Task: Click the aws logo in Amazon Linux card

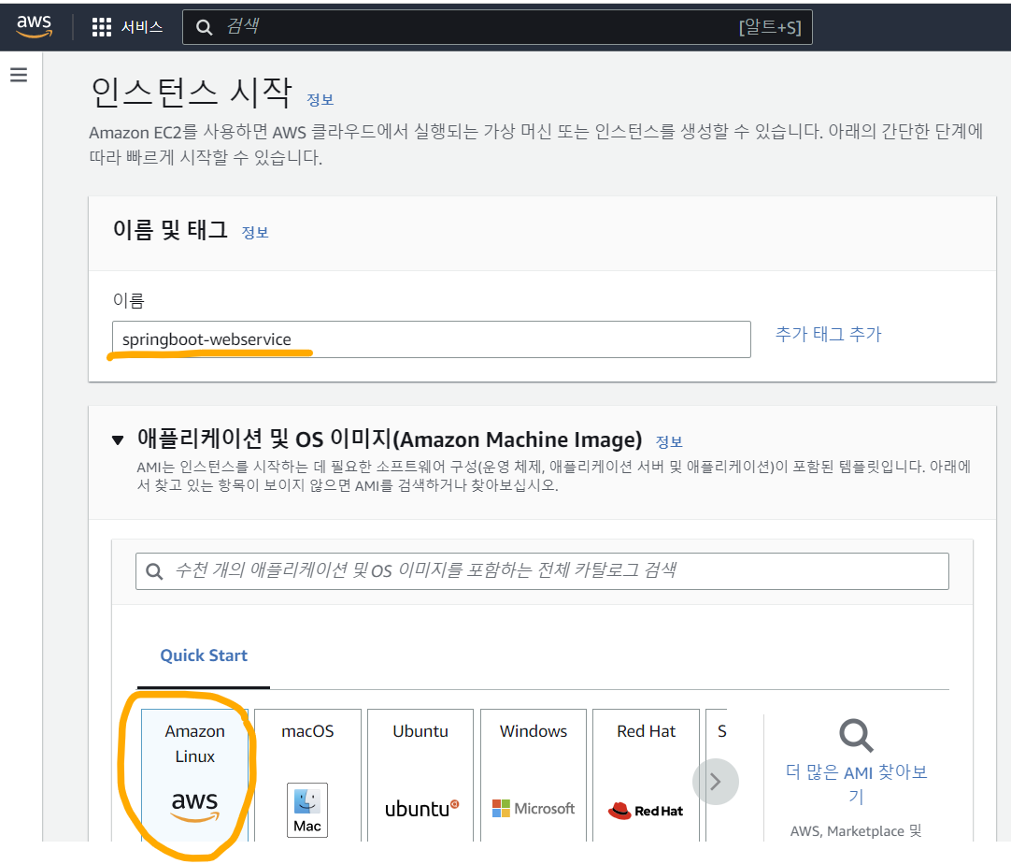Action: point(194,805)
